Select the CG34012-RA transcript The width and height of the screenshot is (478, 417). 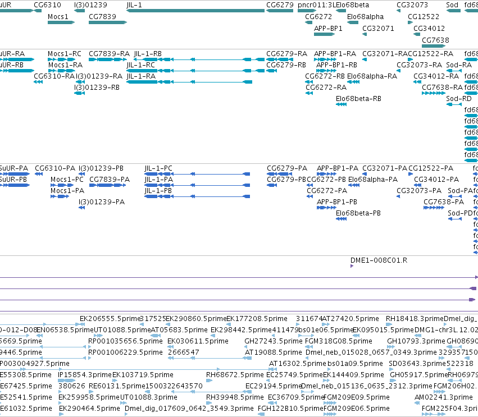click(417, 82)
